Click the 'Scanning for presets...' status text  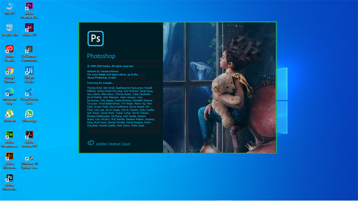point(100,83)
